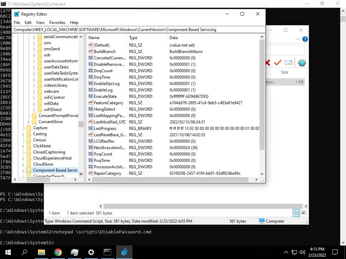Select the Census folder icon
346x259 pixels.
click(29, 140)
